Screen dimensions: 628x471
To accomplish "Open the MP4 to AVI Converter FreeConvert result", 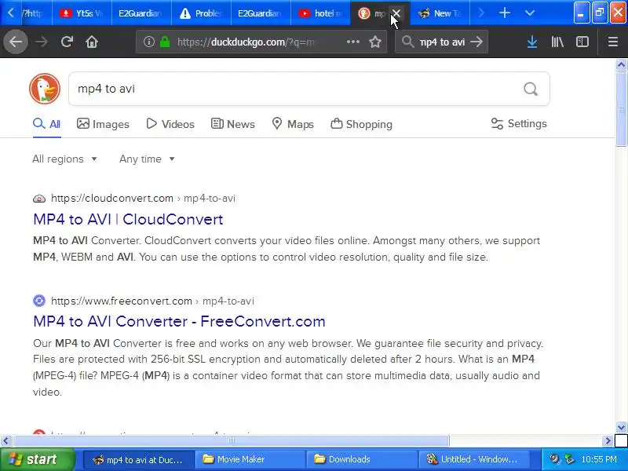I will 179,321.
